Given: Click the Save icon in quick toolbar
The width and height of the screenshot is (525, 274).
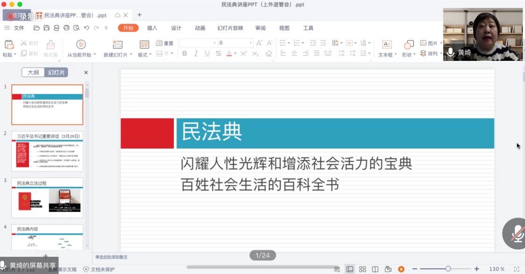Looking at the screenshot, I should (47, 28).
